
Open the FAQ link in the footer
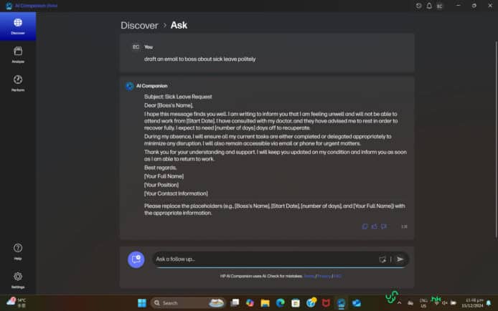tap(337, 276)
